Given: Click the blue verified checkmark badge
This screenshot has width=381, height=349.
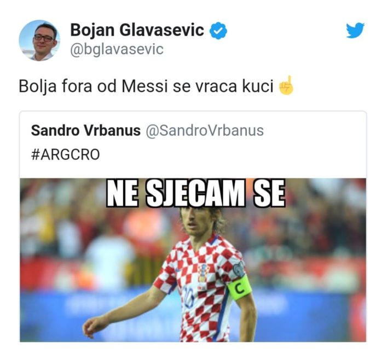Looking at the screenshot, I should click(x=218, y=31).
